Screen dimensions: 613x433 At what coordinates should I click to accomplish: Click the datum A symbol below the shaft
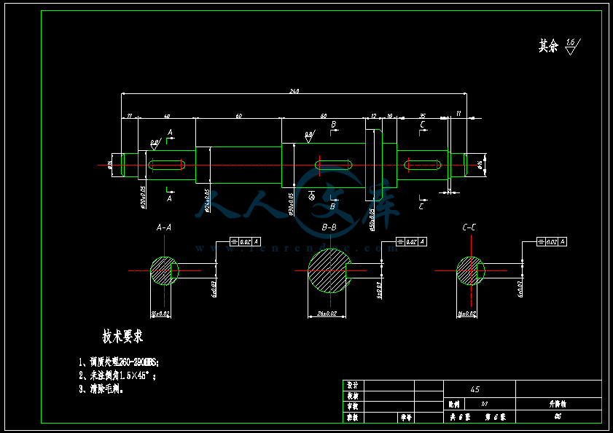click(311, 195)
